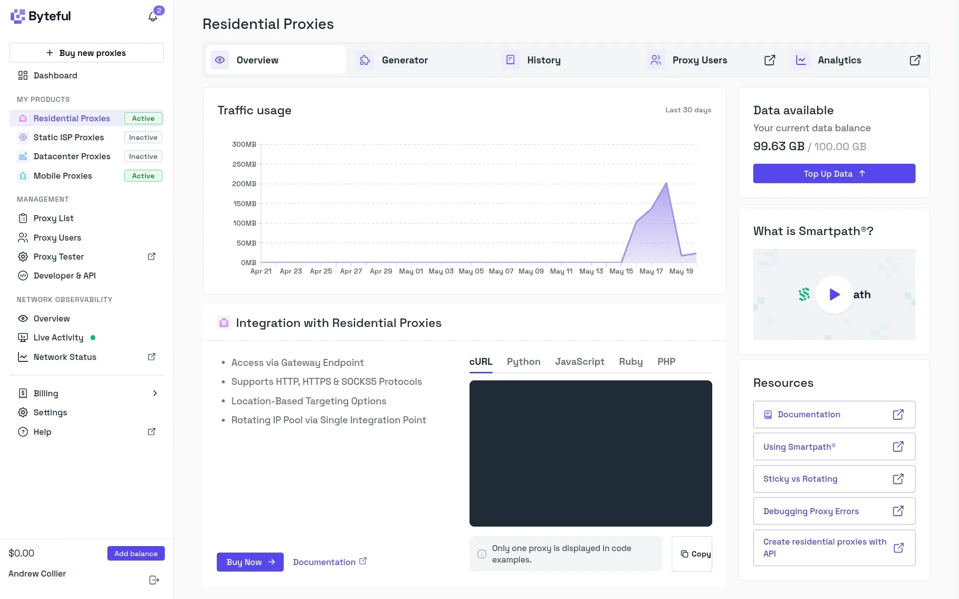Viewport: 959px width, 599px height.
Task: Open the Documentation resource card
Action: (x=834, y=414)
